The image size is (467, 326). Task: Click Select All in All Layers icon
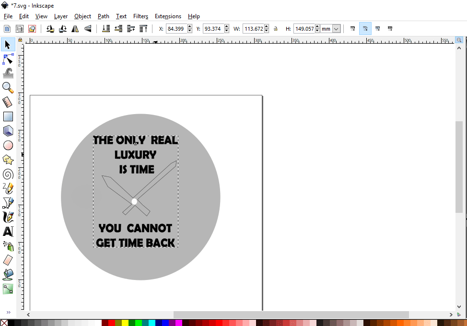point(19,29)
